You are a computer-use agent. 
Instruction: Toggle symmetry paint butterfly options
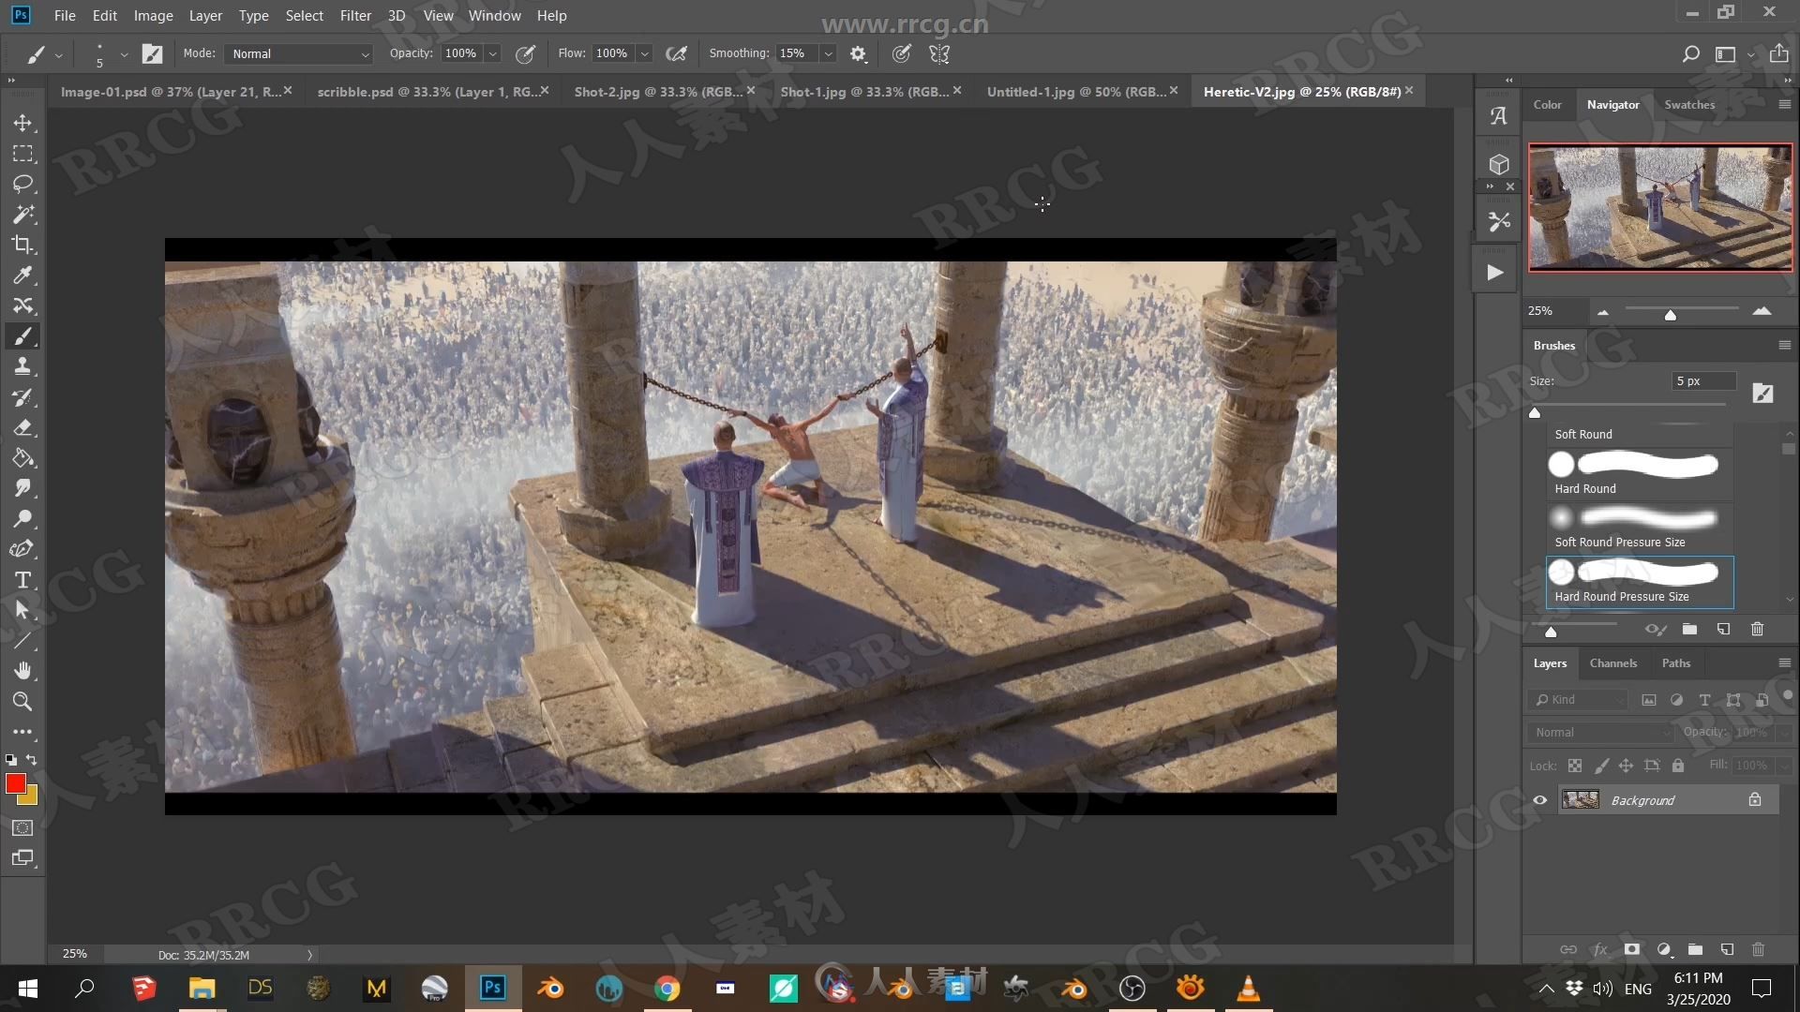(939, 54)
